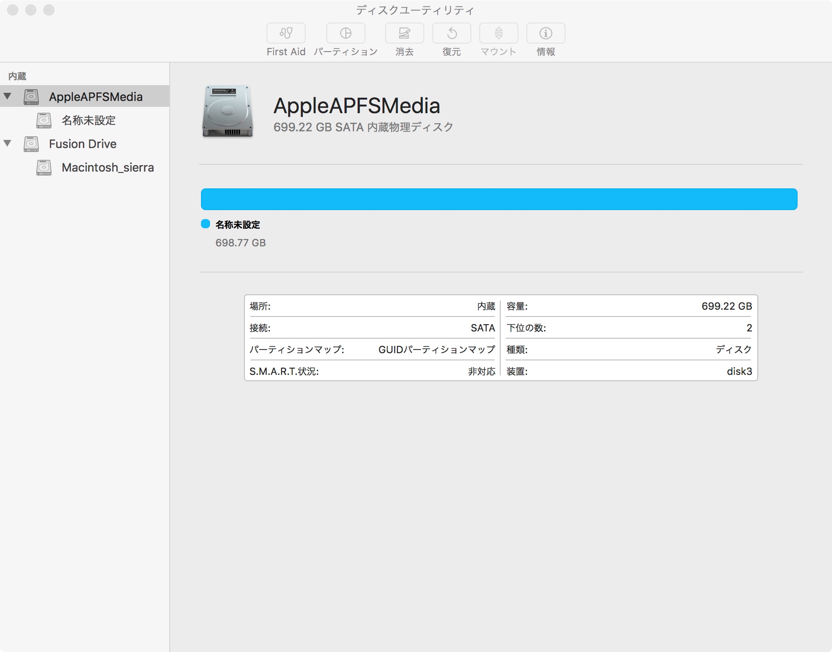
Task: Select AppleAPFSMedia in the sidebar
Action: tap(85, 96)
